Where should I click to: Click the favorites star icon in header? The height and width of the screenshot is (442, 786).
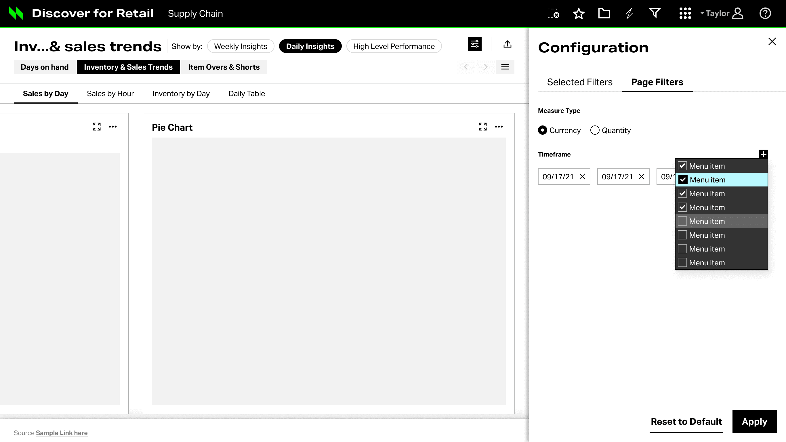click(x=579, y=14)
